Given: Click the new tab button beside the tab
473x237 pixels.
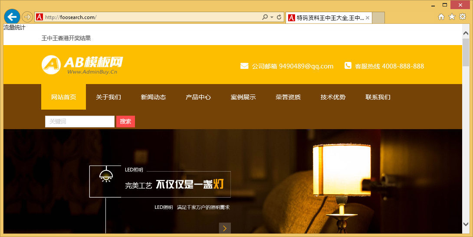Looking at the screenshot, I should [378, 18].
